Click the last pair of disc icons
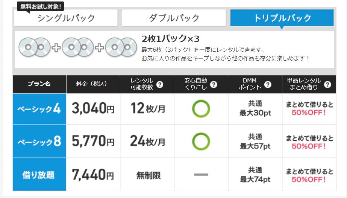The width and height of the screenshot is (347, 198). (121, 47)
